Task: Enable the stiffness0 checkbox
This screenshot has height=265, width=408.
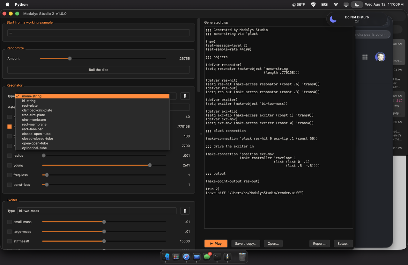Action: [10, 241]
